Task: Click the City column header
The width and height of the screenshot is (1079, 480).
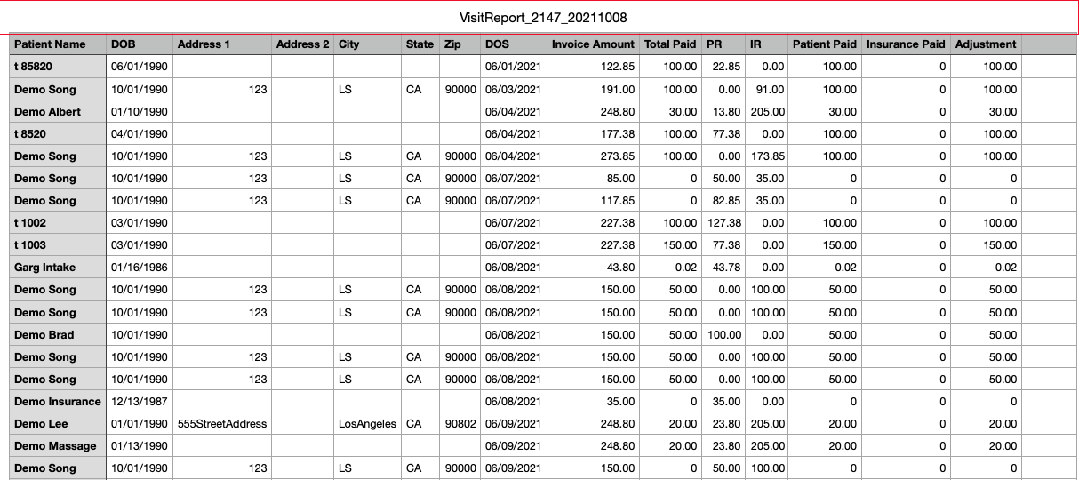Action: [x=368, y=44]
